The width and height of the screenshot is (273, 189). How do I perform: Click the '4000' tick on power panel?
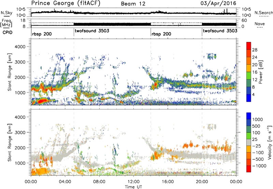pos(20,47)
